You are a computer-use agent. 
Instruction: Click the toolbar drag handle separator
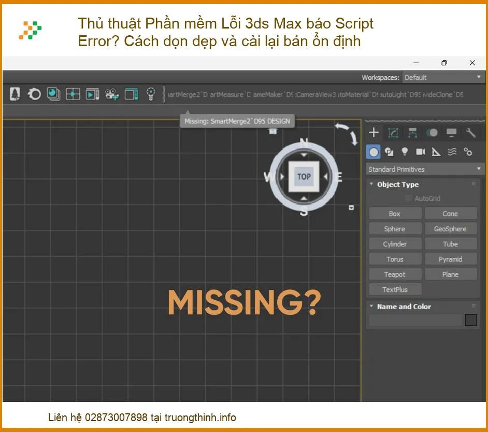(x=164, y=94)
